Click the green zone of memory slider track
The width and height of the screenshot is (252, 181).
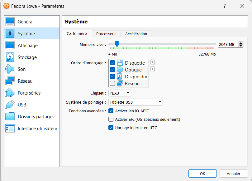coord(149,48)
